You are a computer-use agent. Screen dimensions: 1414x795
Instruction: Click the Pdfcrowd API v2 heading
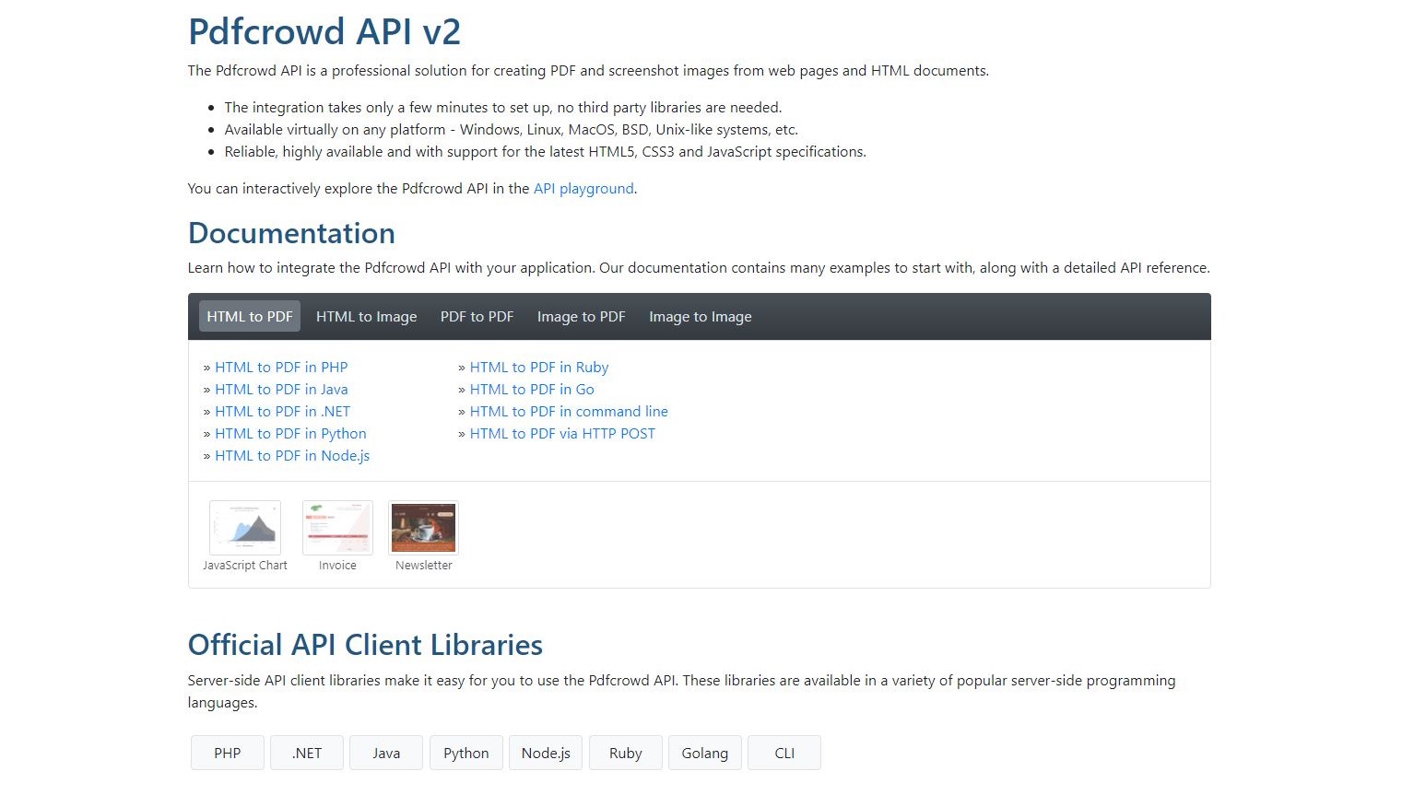pos(324,31)
